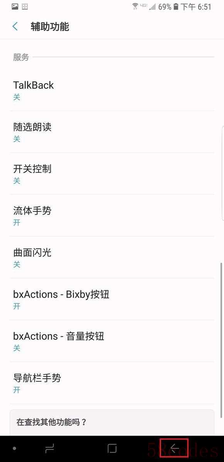Open 导航栏手势 service
224x462 pixels.
pos(112,383)
